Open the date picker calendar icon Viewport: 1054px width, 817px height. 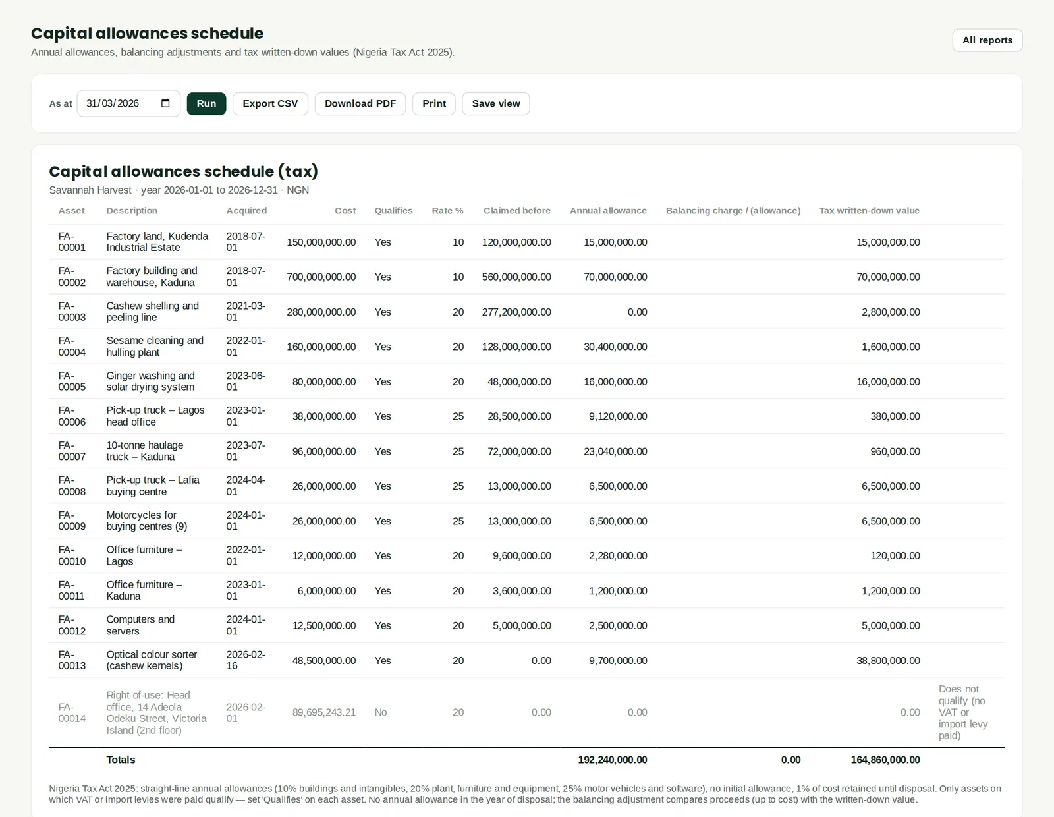click(x=165, y=103)
